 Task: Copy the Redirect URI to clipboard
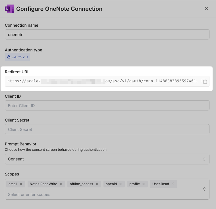pos(204,81)
